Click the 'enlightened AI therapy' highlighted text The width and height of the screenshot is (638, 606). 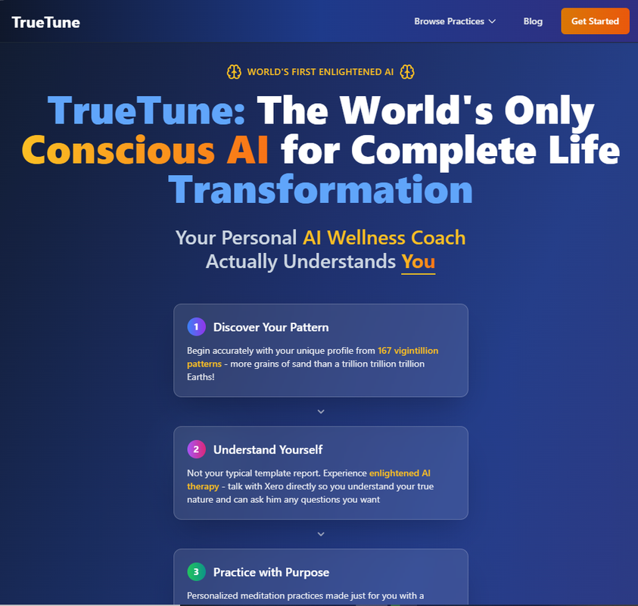pos(400,473)
